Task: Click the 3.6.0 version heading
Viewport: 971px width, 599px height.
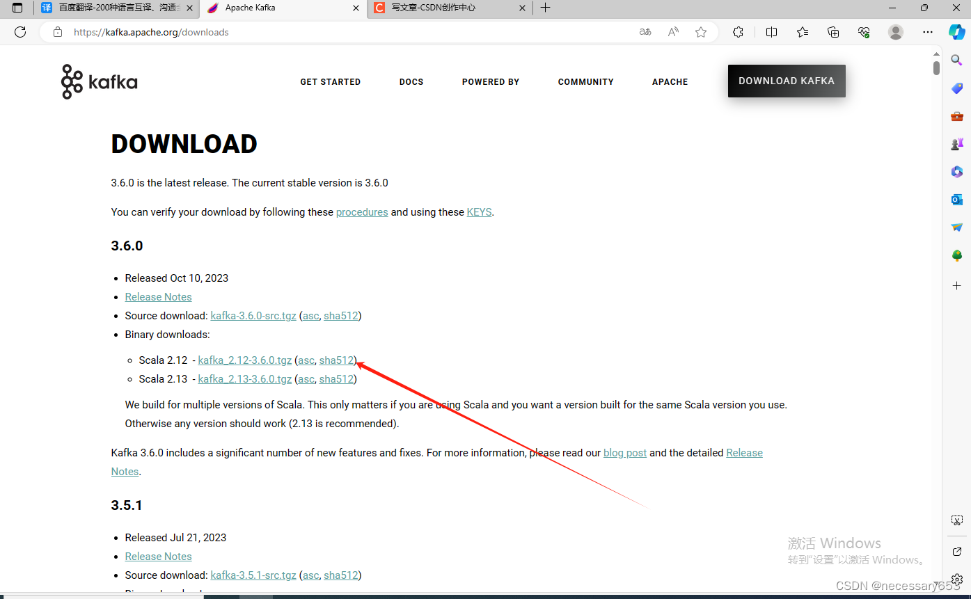Action: tap(127, 246)
